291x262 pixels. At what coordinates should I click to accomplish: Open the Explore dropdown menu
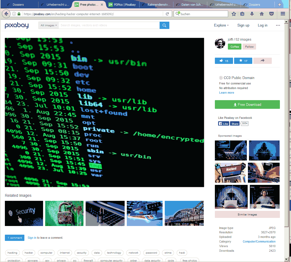221,25
